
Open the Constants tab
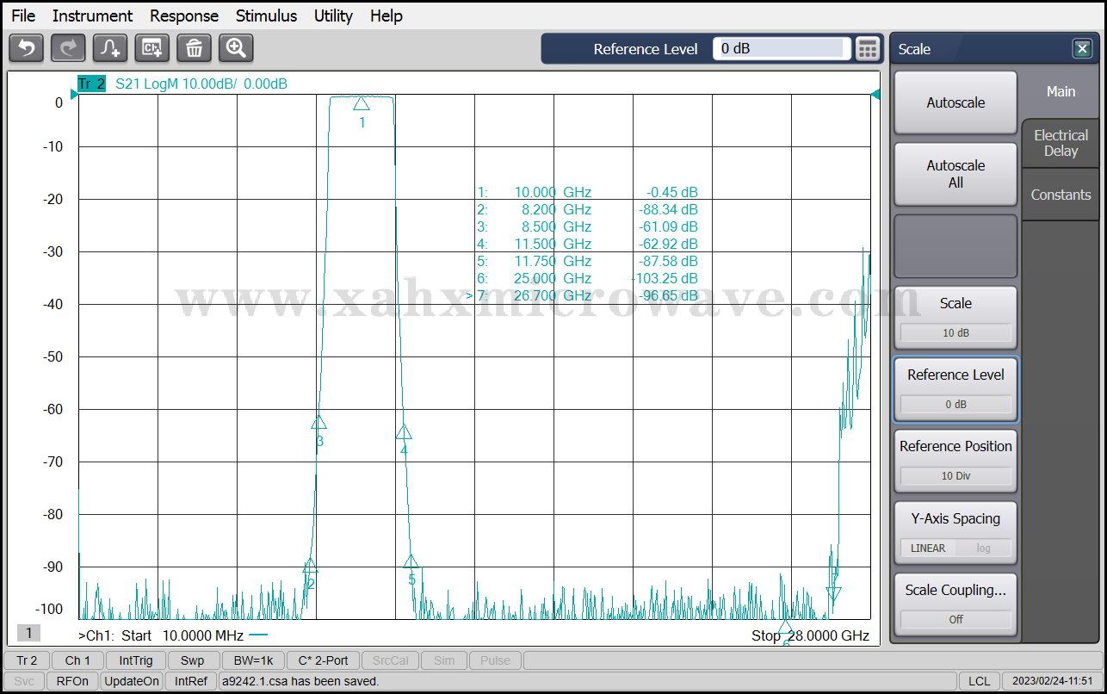[1061, 195]
